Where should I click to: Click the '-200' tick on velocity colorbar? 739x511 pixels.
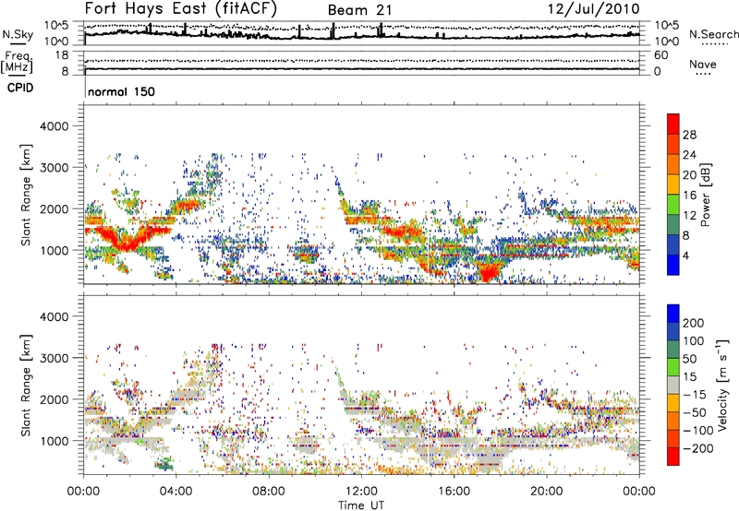tap(698, 448)
